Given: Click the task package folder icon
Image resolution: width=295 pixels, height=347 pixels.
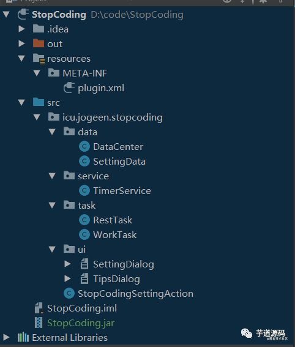Looking at the screenshot, I should pyautogui.click(x=69, y=204).
